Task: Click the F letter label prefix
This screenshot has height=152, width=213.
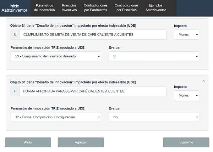Action: pos(15,91)
